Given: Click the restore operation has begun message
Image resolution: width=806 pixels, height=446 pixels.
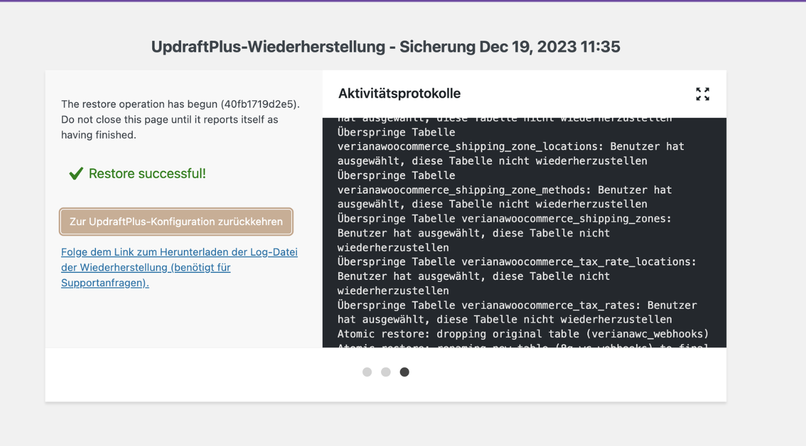Looking at the screenshot, I should pyautogui.click(x=180, y=120).
